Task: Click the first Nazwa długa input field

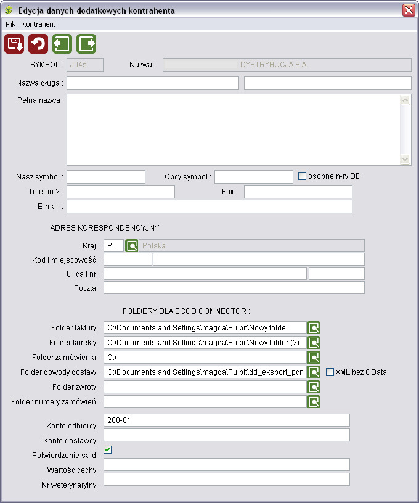Action: (x=153, y=83)
